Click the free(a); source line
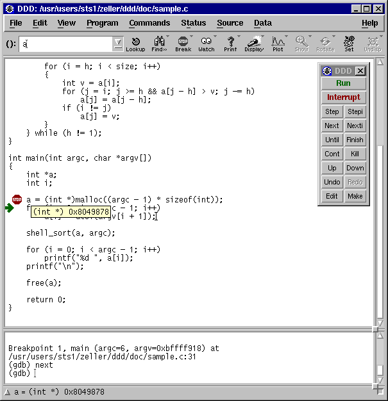 (x=44, y=283)
